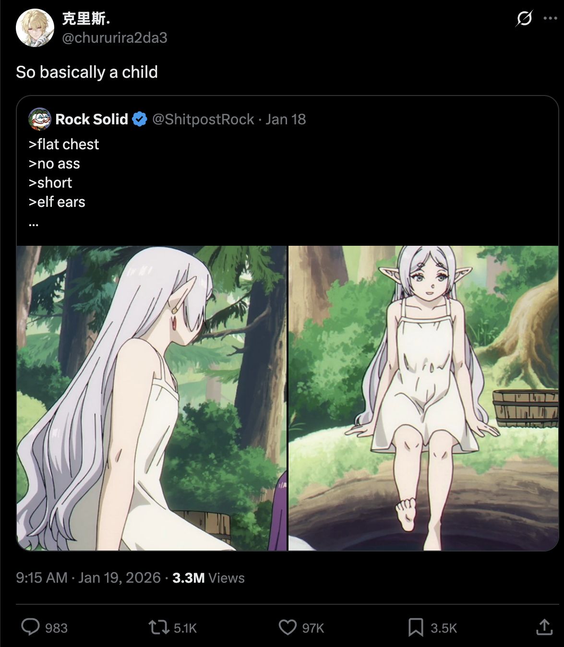This screenshot has width=564, height=647.
Task: Open the poster's profile avatar
Action: coord(35,28)
